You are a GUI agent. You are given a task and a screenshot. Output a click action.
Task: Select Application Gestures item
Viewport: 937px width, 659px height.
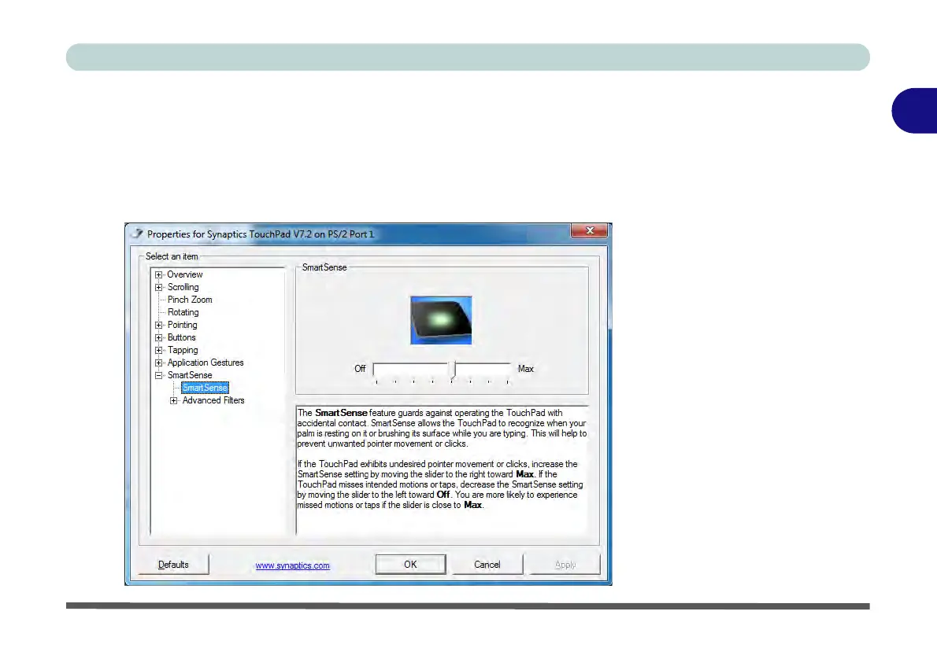(x=206, y=363)
